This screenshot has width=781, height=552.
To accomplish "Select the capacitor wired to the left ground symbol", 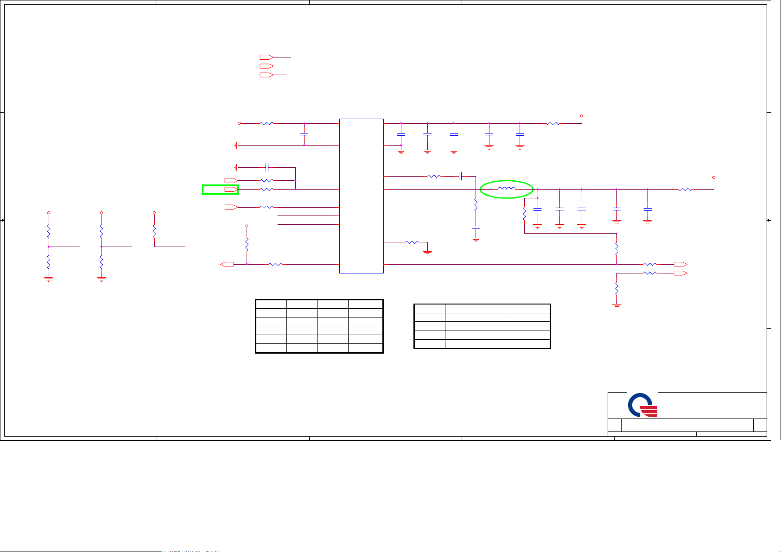I will 267,167.
